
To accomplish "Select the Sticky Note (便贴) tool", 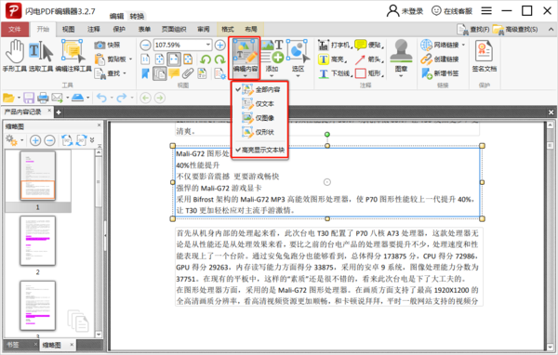I will pos(369,45).
